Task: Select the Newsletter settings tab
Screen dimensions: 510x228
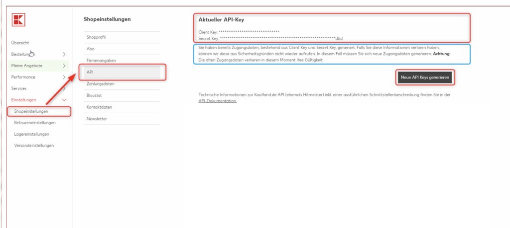Action: (x=122, y=119)
